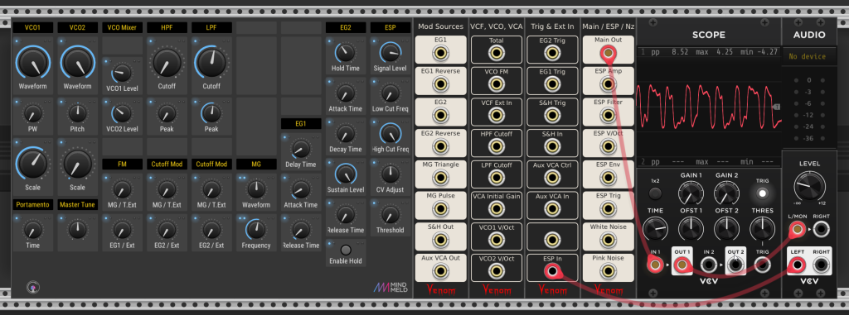
Task: Click the Scope waveform display
Action: click(x=709, y=107)
